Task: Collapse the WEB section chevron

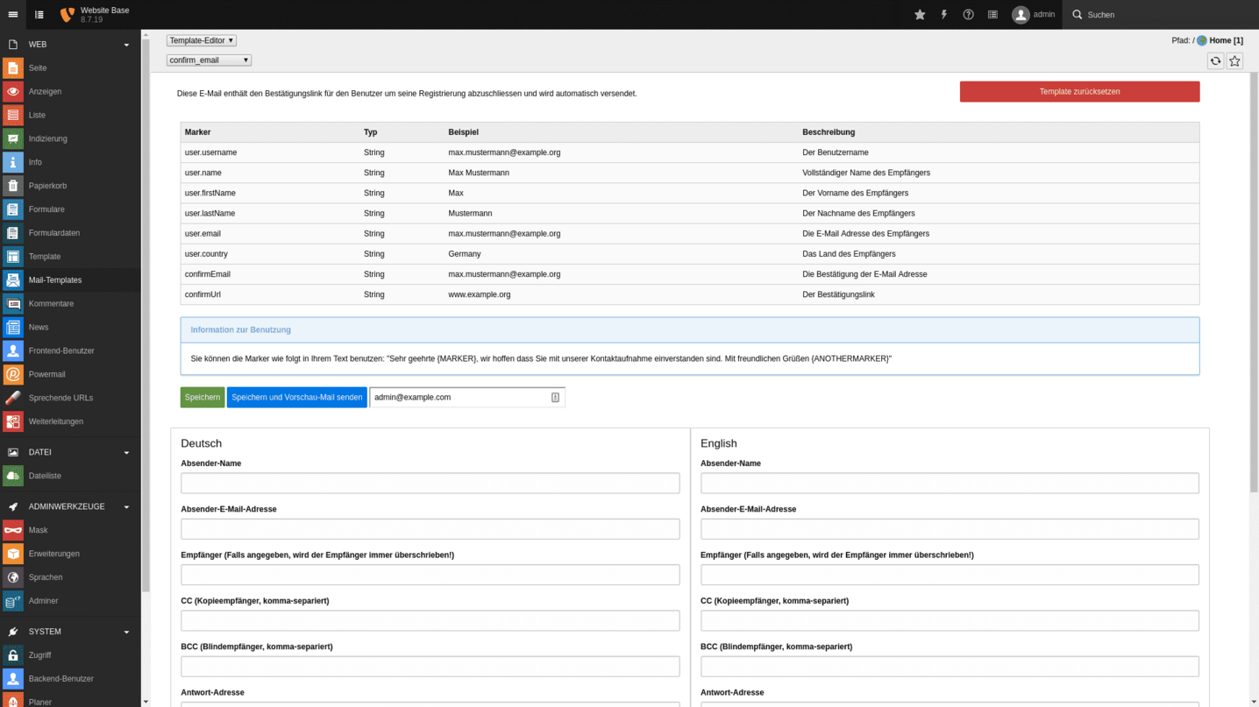Action: 125,44
